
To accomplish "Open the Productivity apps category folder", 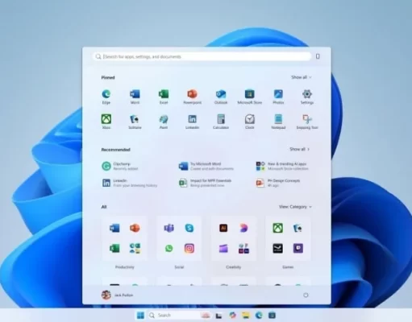I will coord(125,238).
